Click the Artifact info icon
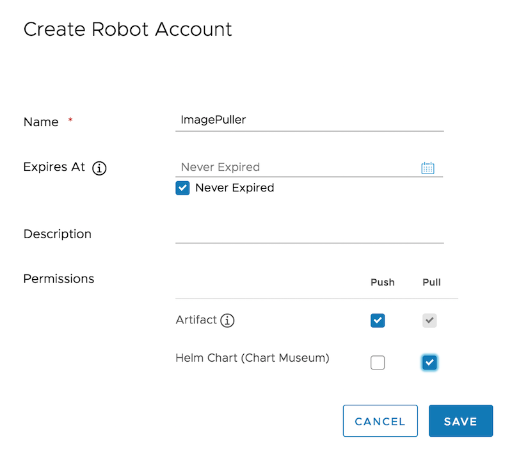 (x=227, y=320)
